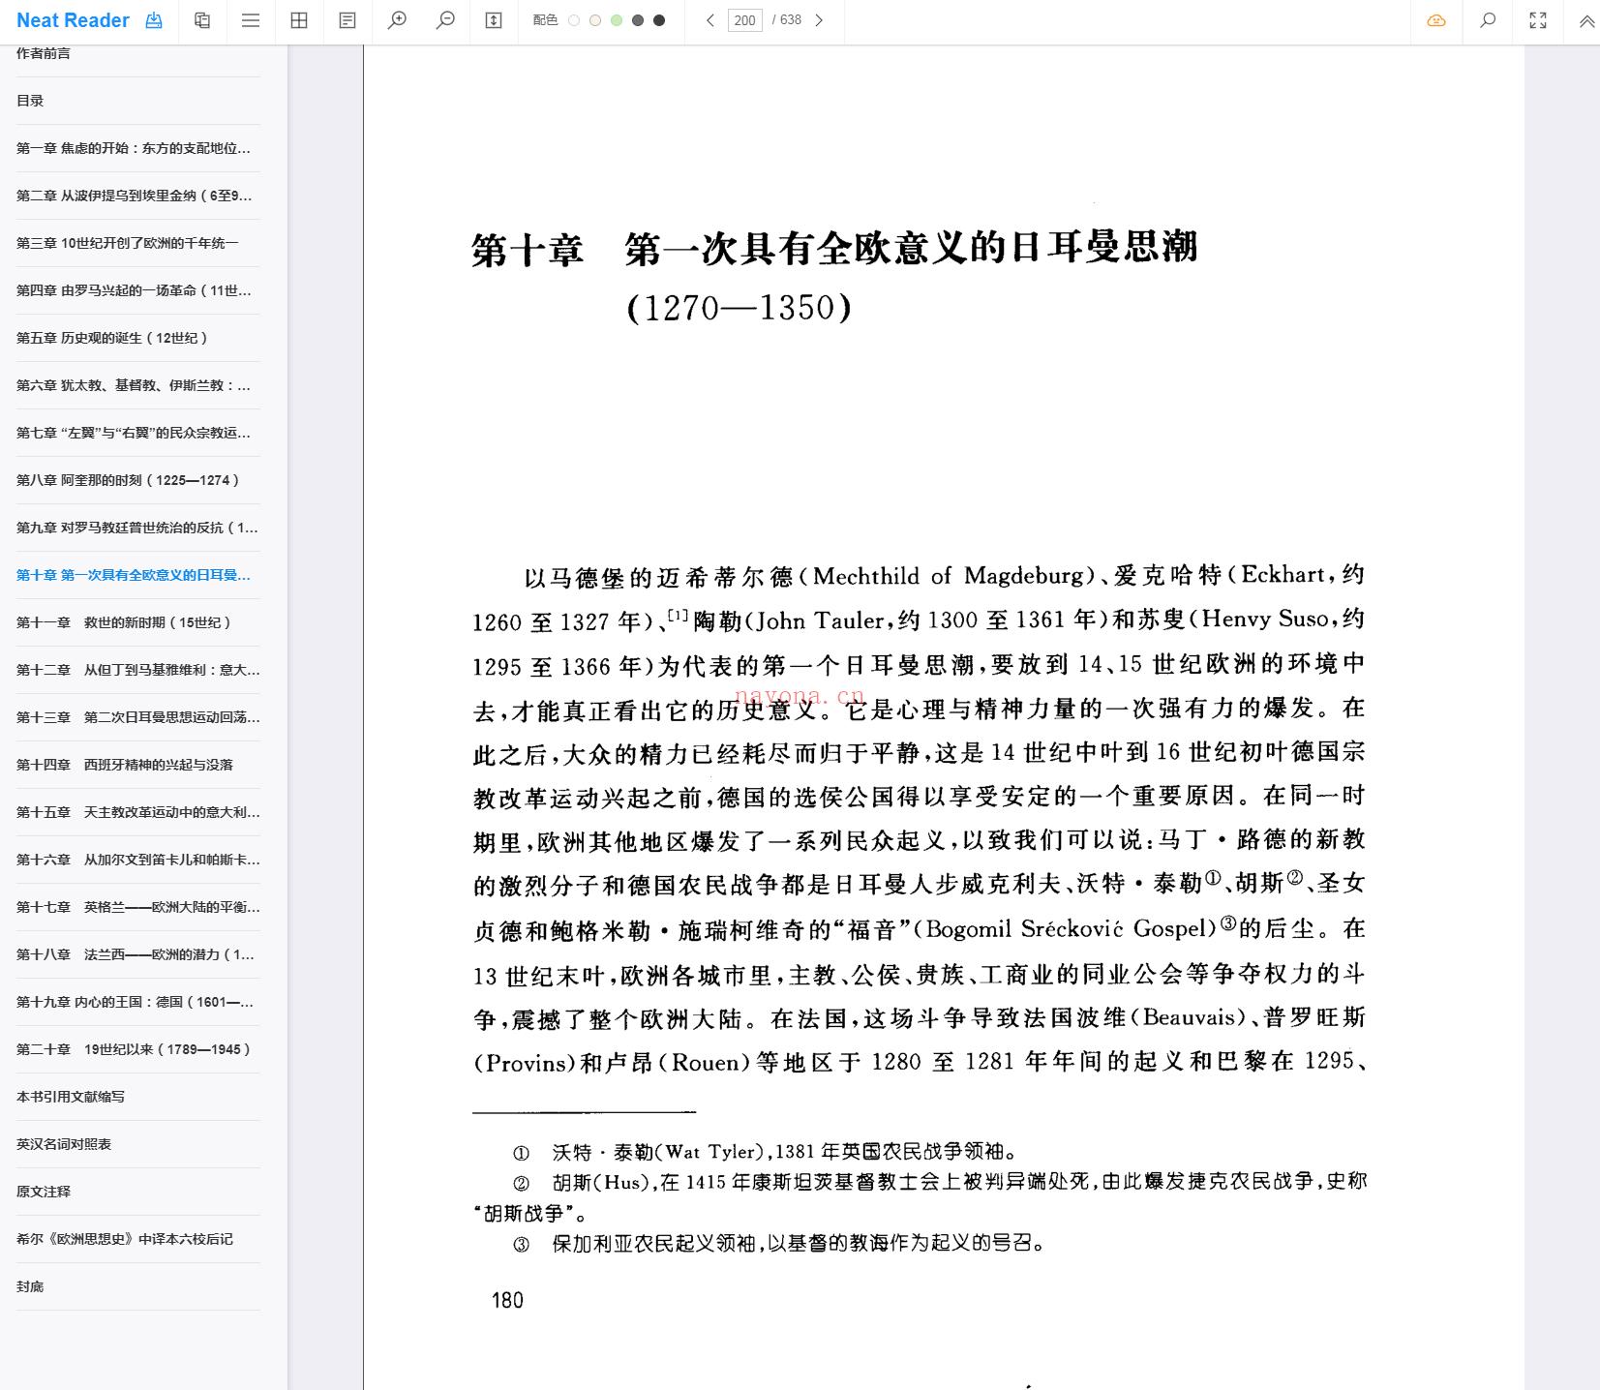Click the page number field showing 200
The image size is (1600, 1390).
744,20
